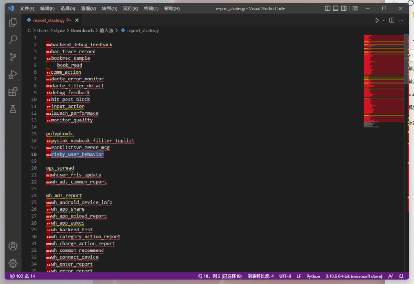Click errors and warnings count in status bar
This screenshot has height=284, width=414.
pos(23,276)
